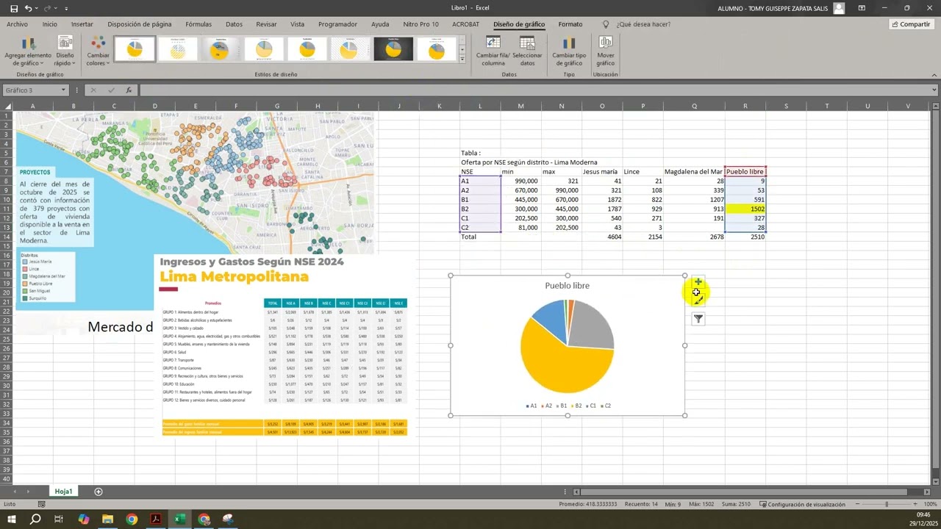Switch to the Insertar ribbon tab
Viewport: 941px width, 529px height.
point(82,24)
